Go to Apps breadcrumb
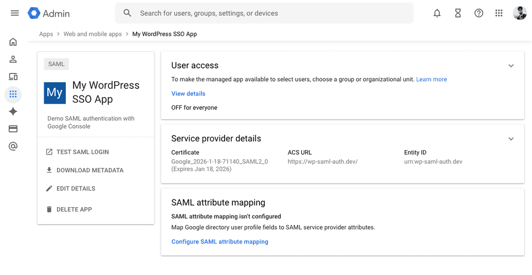The width and height of the screenshot is (532, 275). tap(46, 34)
